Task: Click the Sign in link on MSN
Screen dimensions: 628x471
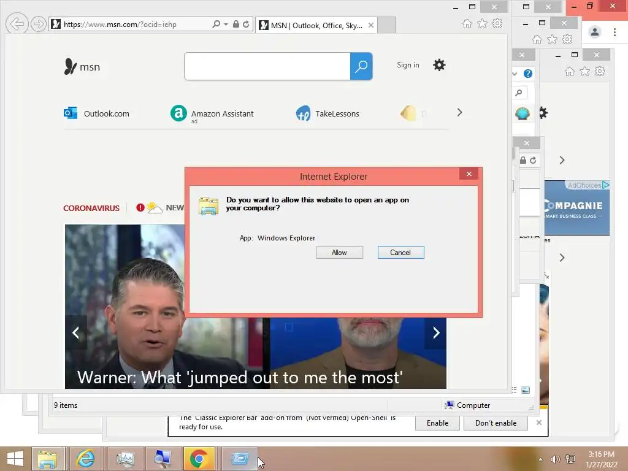Action: pos(408,65)
